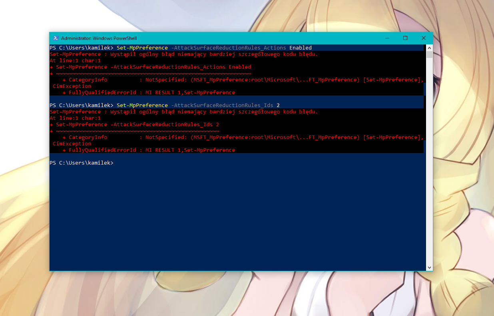
Task: Maximize the PowerShell window
Action: click(x=405, y=38)
